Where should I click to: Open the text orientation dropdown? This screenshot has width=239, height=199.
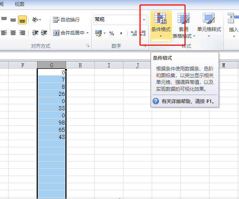click(x=37, y=20)
